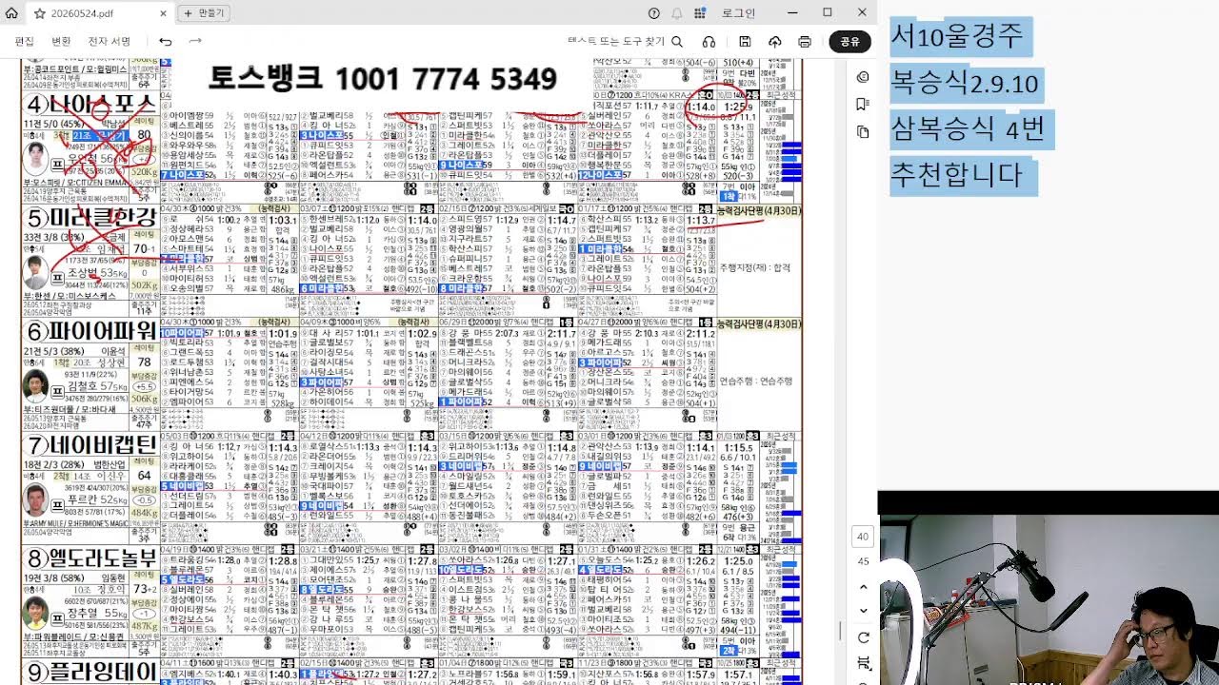
Task: Click the headphones read-aloud icon
Action: [x=709, y=42]
